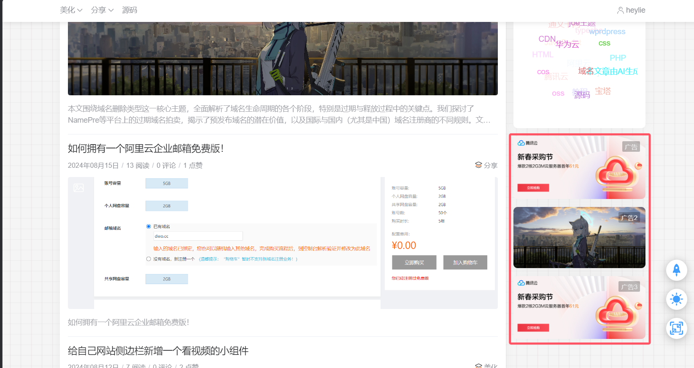Select the wordpress tag in tag cloud
The height and width of the screenshot is (368, 694).
[x=607, y=32]
